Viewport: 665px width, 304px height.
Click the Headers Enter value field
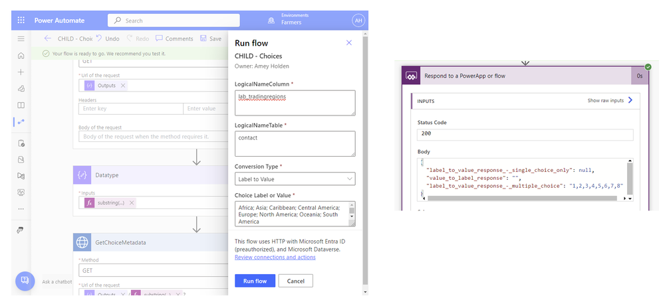coord(205,108)
